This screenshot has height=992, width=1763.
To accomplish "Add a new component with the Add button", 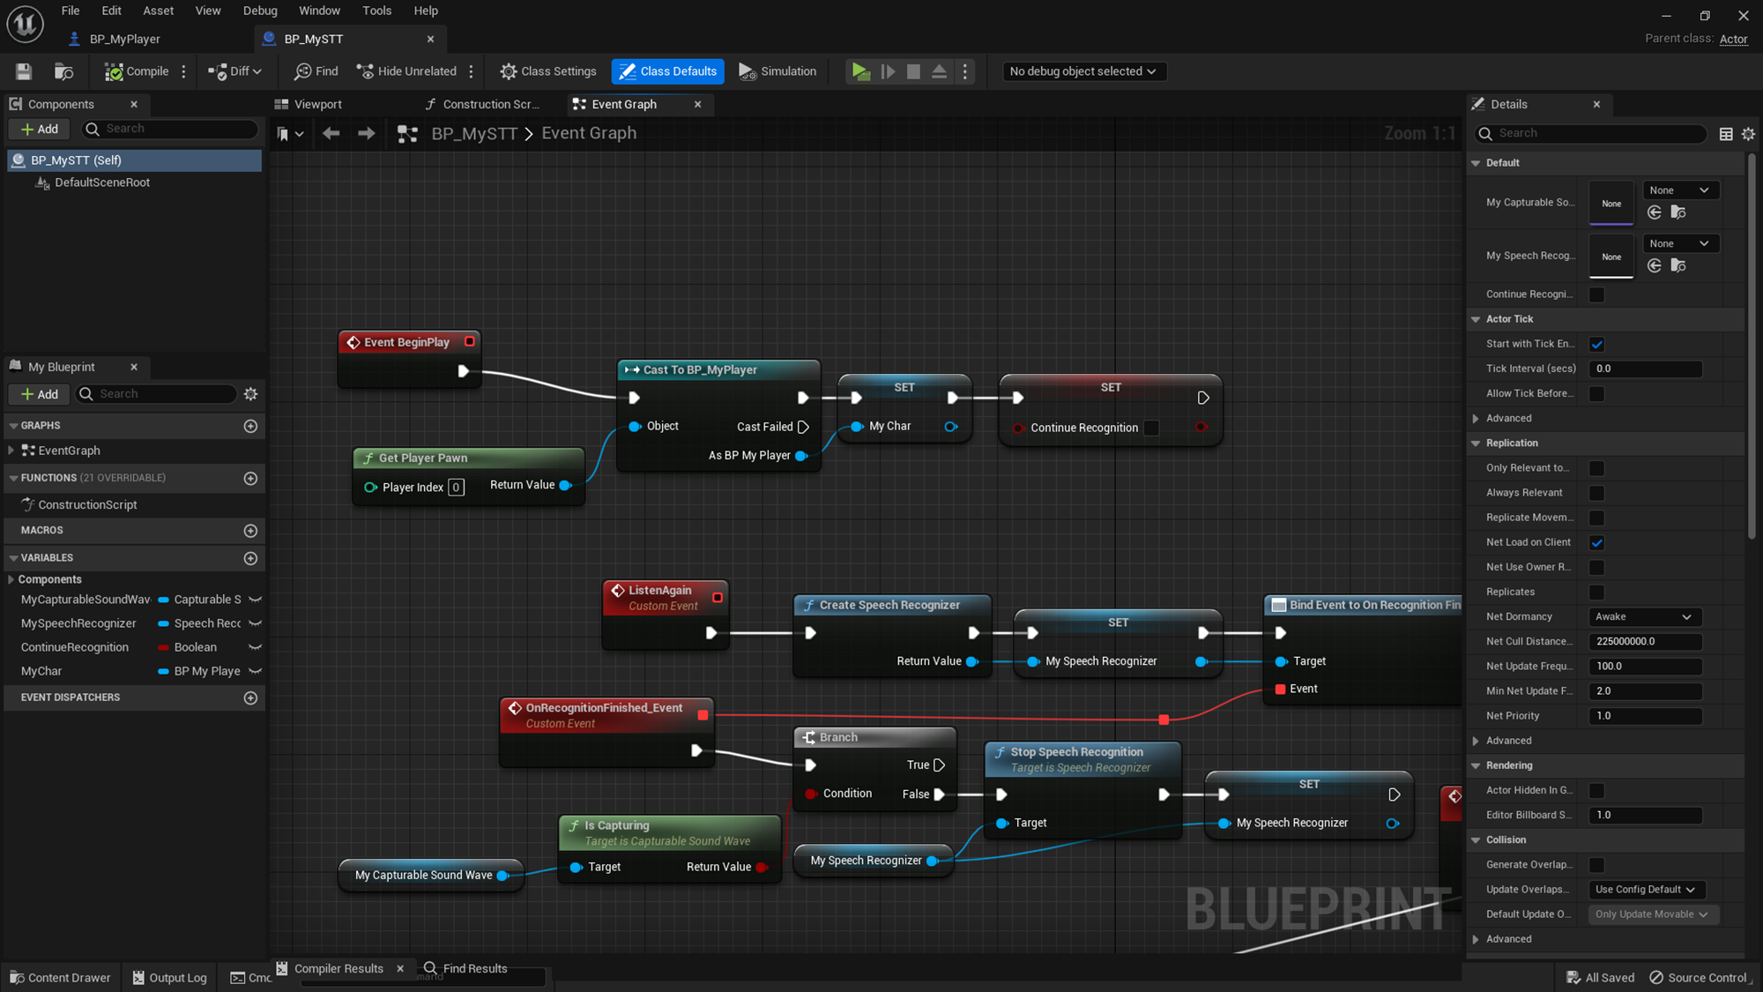I will (39, 129).
